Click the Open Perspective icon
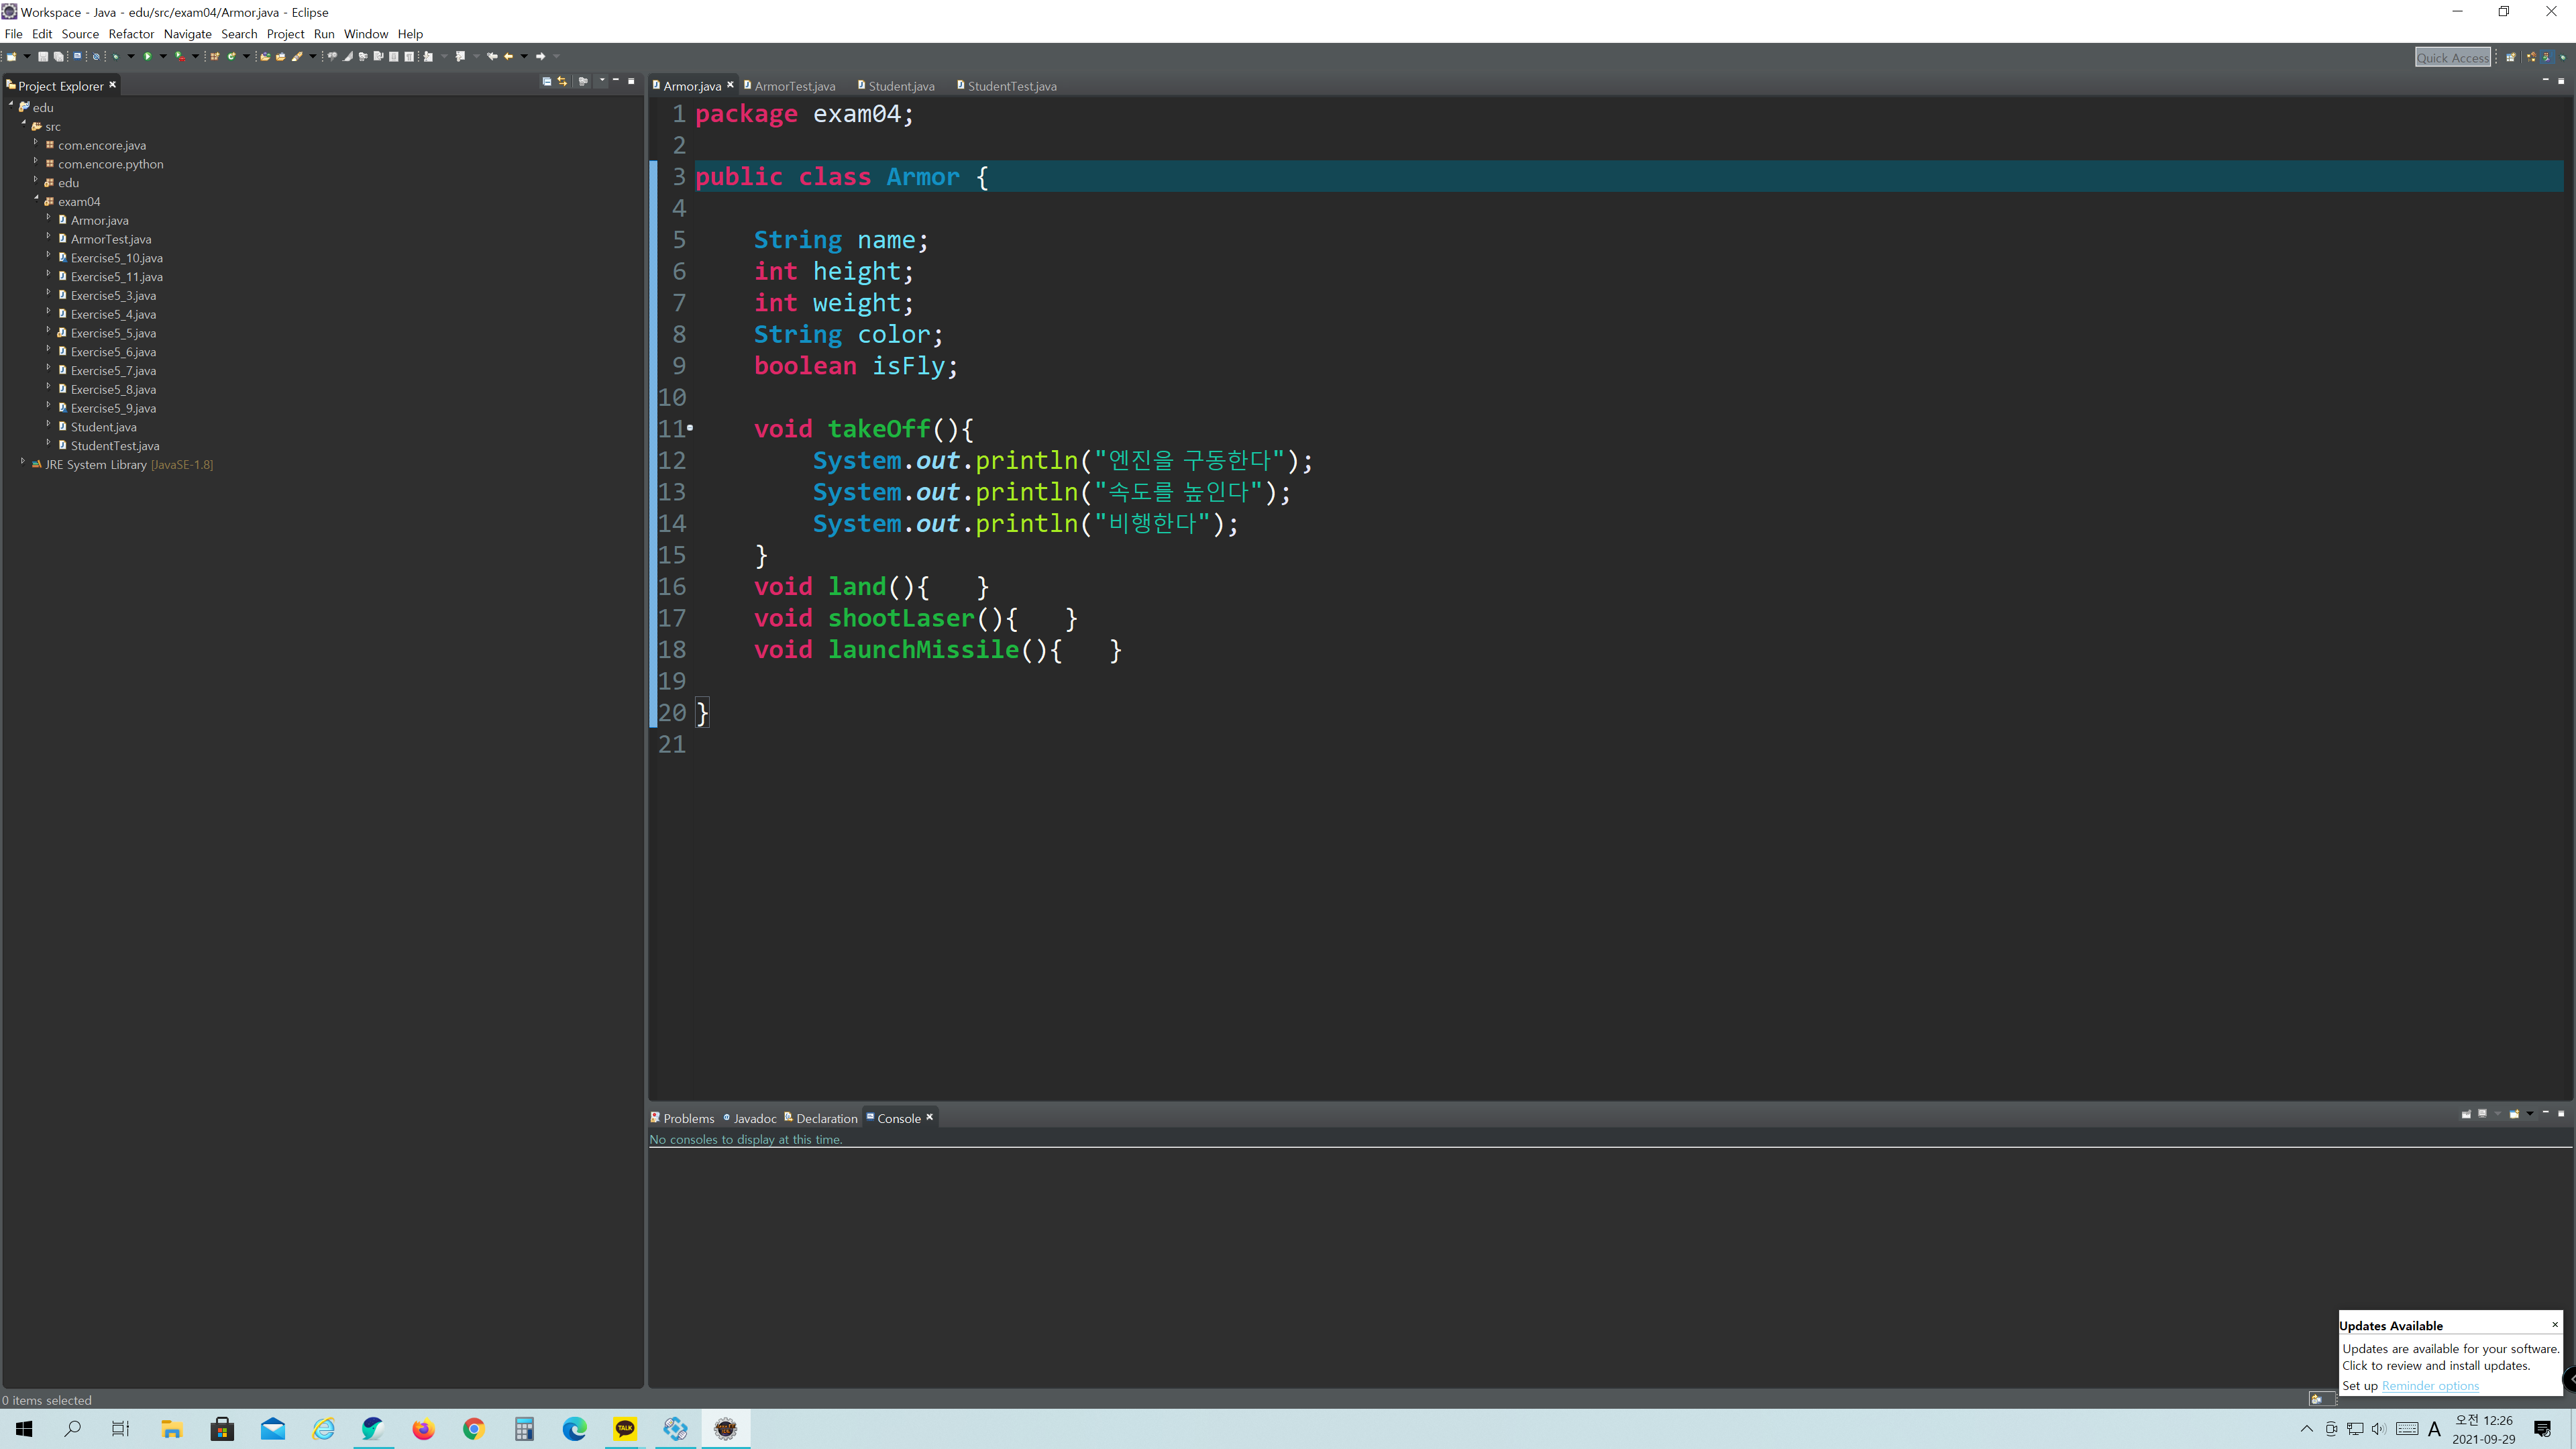The width and height of the screenshot is (2576, 1449). (2511, 57)
